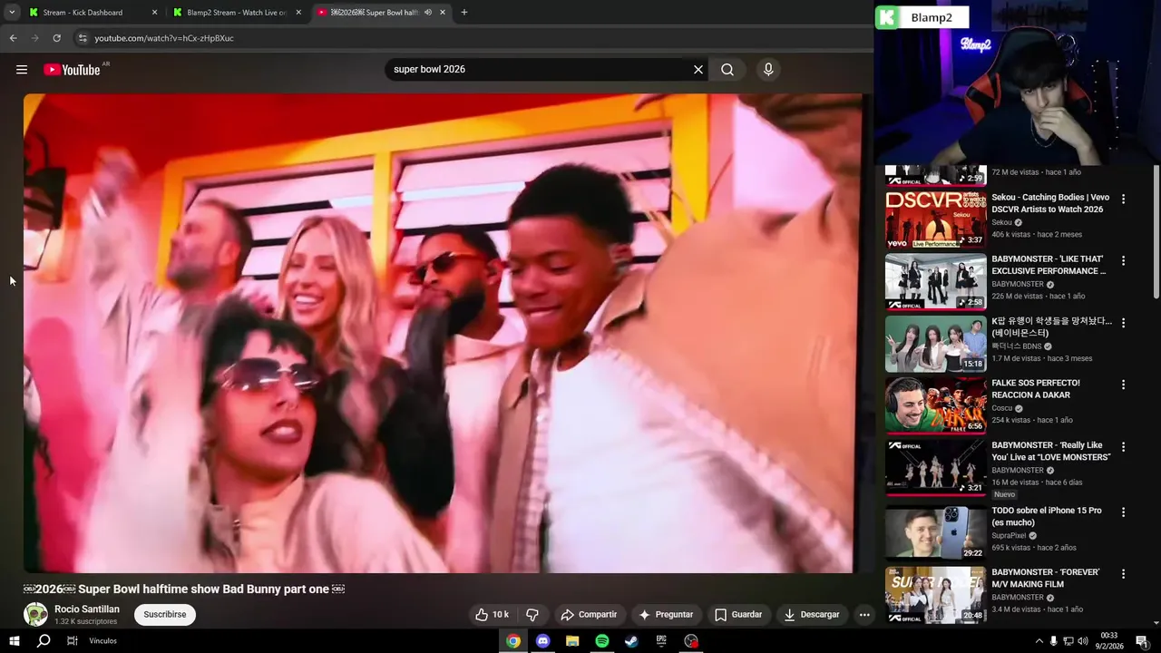Open options for the TODO sobre el iPhone 15 Pro video
The width and height of the screenshot is (1161, 653).
tap(1123, 512)
